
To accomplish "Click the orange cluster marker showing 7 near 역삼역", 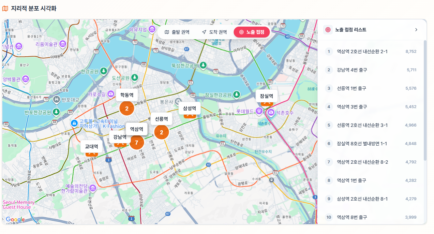I will click(137, 142).
